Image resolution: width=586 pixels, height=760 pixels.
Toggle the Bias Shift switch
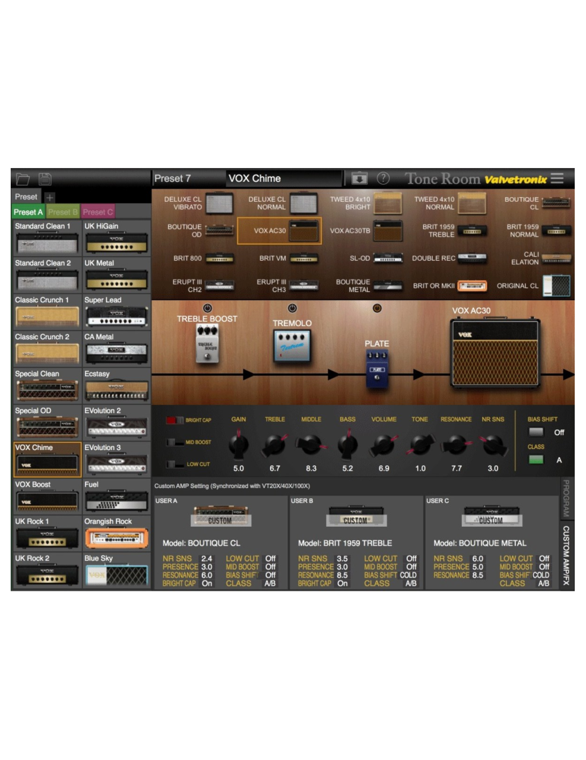pyautogui.click(x=536, y=432)
